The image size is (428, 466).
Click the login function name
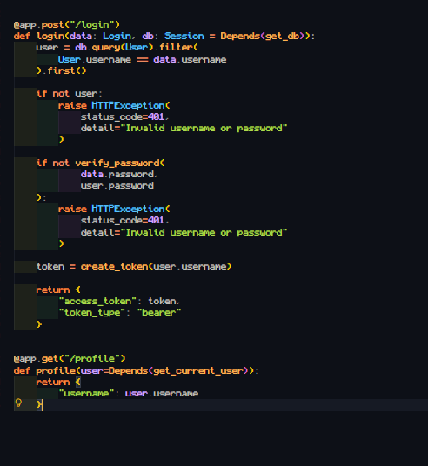pos(50,37)
